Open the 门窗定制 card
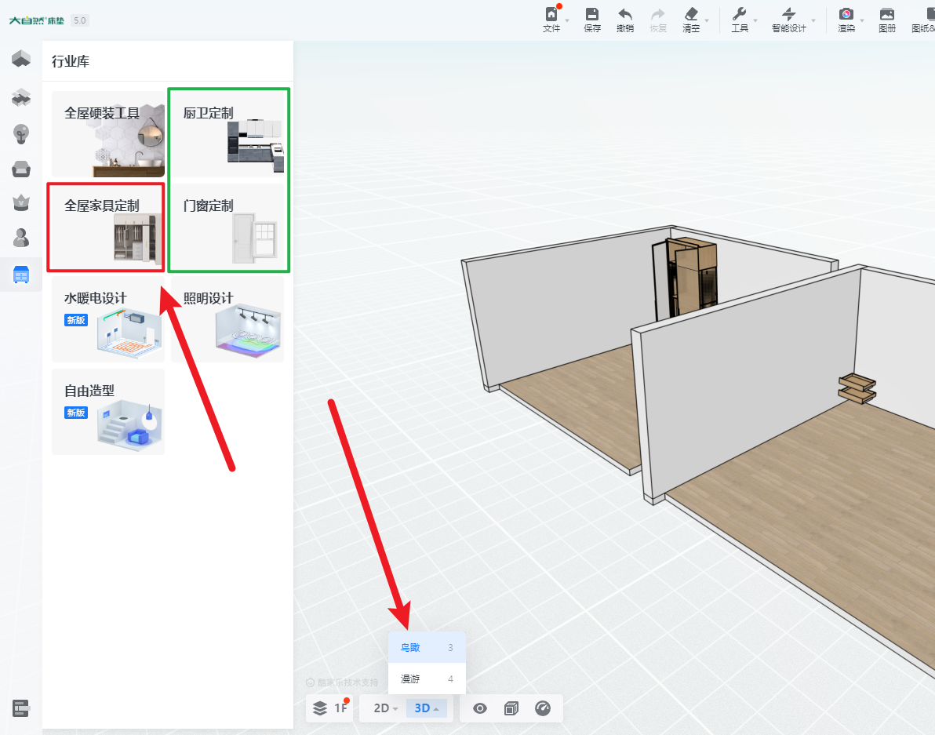Image resolution: width=935 pixels, height=735 pixels. 227,227
